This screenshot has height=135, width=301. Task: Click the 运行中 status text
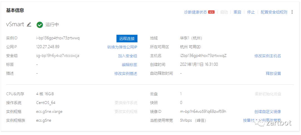pos(52,25)
